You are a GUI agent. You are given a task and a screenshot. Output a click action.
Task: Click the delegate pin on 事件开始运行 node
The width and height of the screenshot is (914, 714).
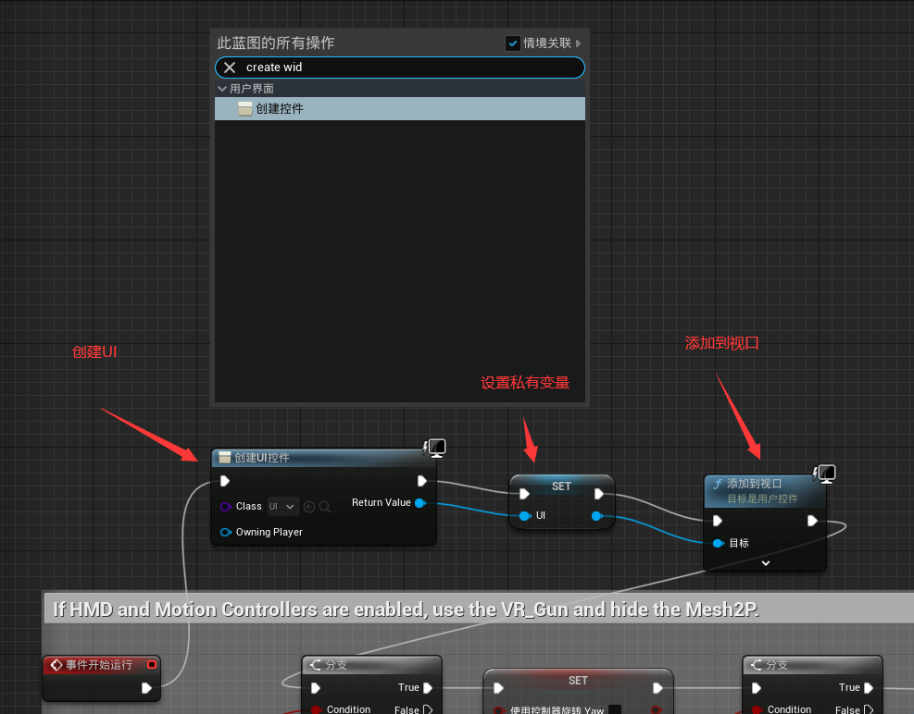click(x=152, y=664)
